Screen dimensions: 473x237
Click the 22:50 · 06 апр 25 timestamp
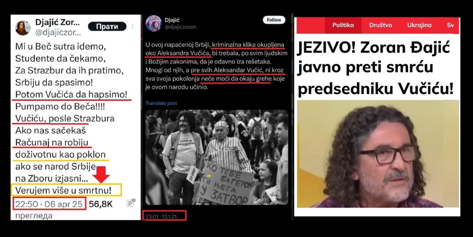[49, 204]
